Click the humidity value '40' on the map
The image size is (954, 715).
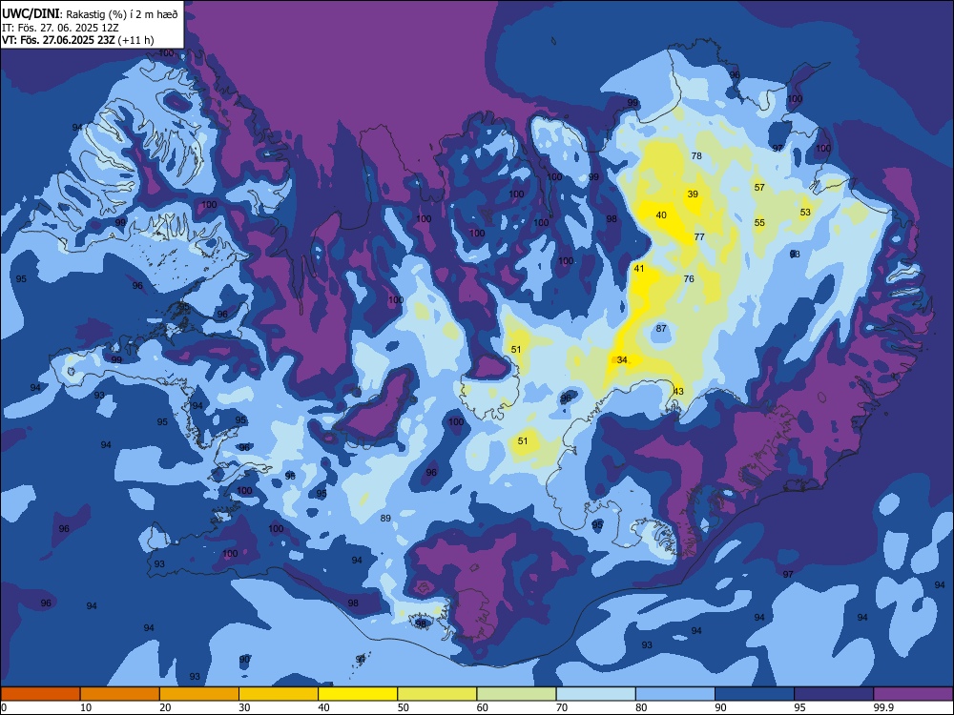point(661,214)
